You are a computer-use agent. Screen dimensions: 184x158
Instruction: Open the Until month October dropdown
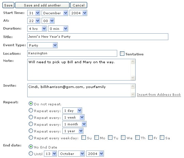point(72,154)
